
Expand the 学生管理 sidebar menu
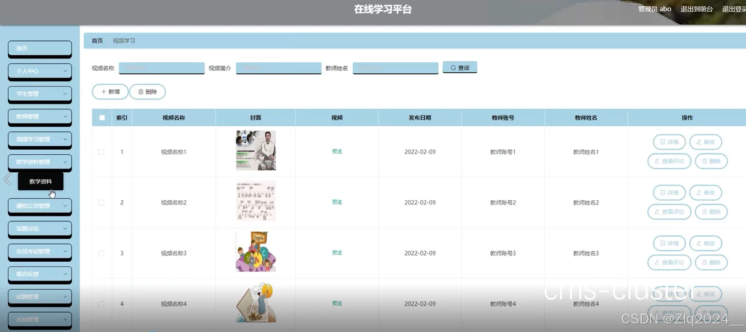point(40,93)
